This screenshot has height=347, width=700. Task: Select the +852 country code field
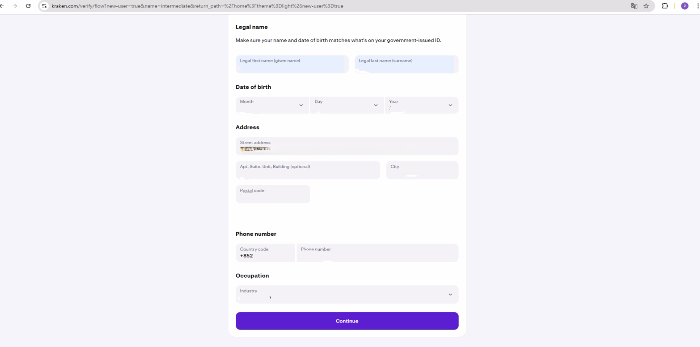tap(265, 253)
